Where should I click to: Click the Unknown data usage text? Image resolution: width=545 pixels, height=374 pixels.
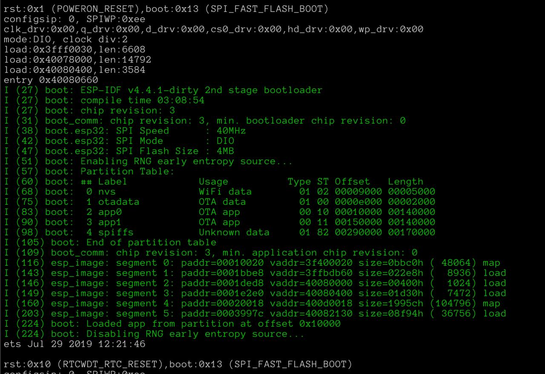tap(234, 232)
